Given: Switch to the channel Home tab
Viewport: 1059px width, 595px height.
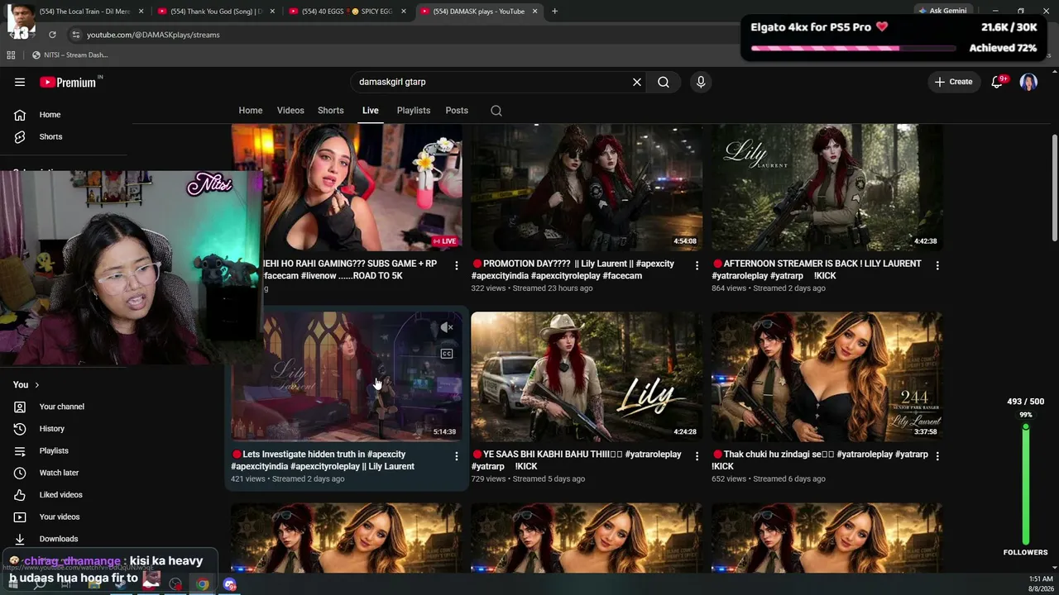Looking at the screenshot, I should [251, 111].
